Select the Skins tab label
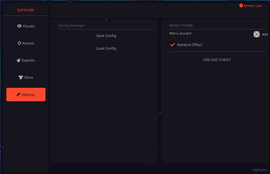Image resolution: width=270 pixels, height=174 pixels. pos(29,78)
